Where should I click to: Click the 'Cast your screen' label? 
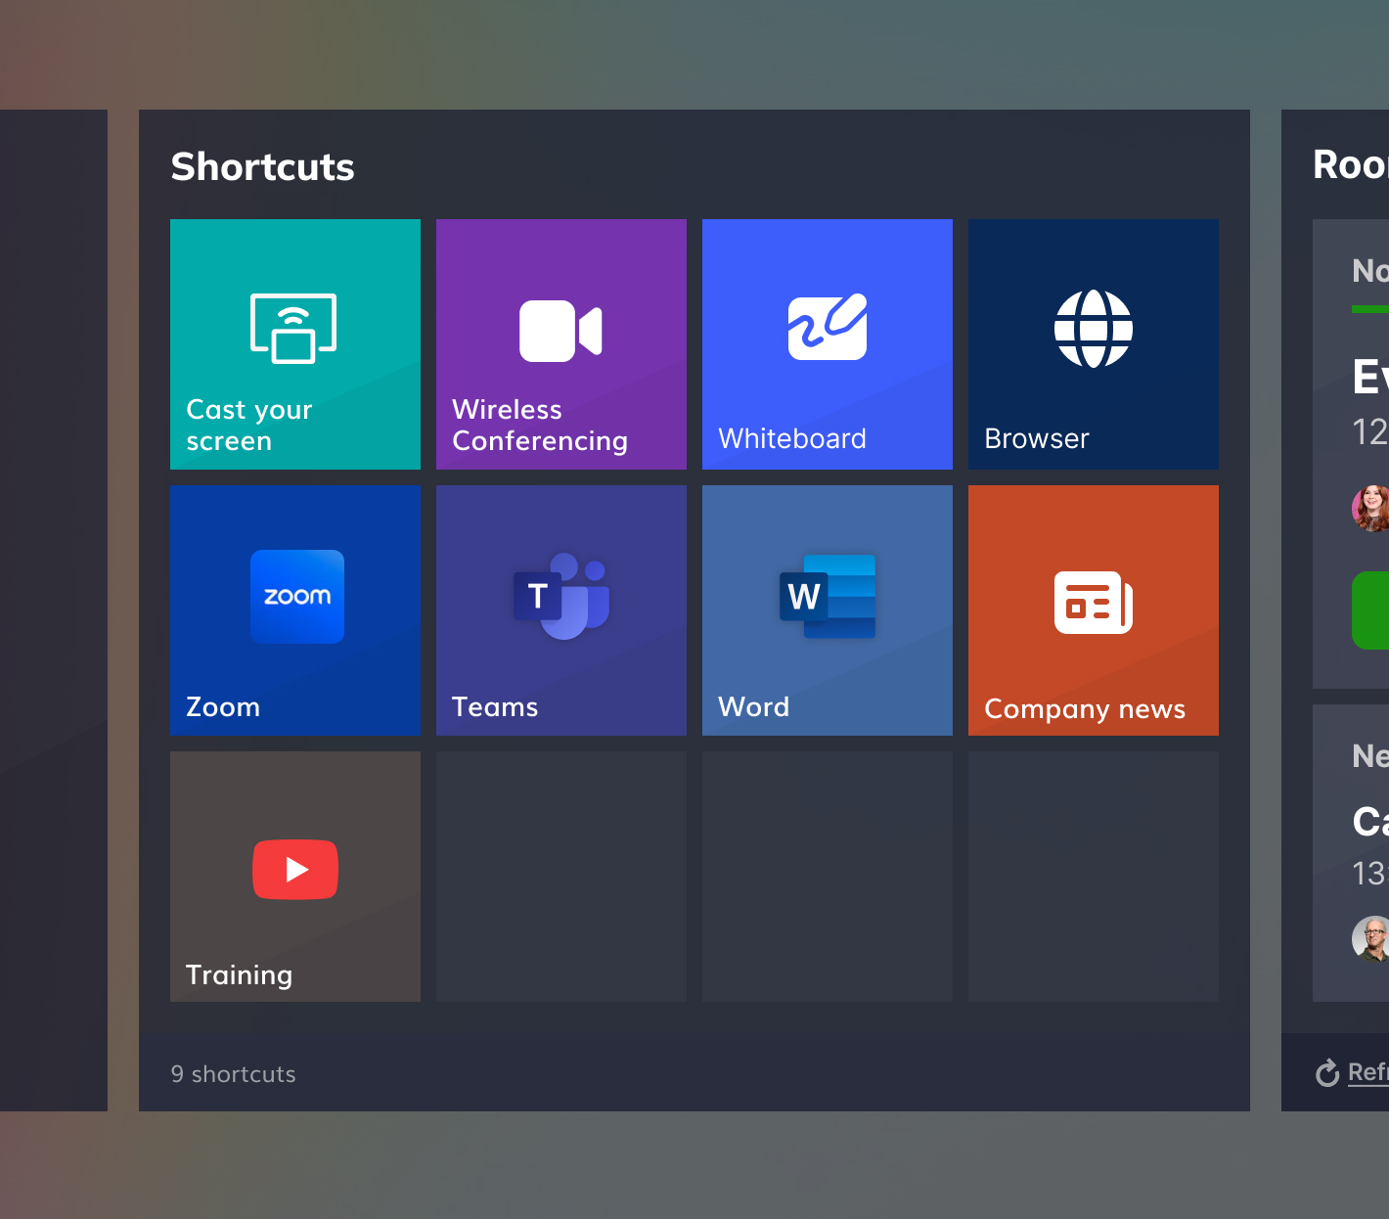(x=249, y=425)
